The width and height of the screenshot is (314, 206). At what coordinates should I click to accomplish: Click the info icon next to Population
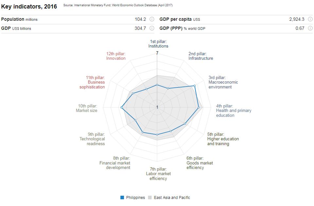pyautogui.click(x=152, y=19)
